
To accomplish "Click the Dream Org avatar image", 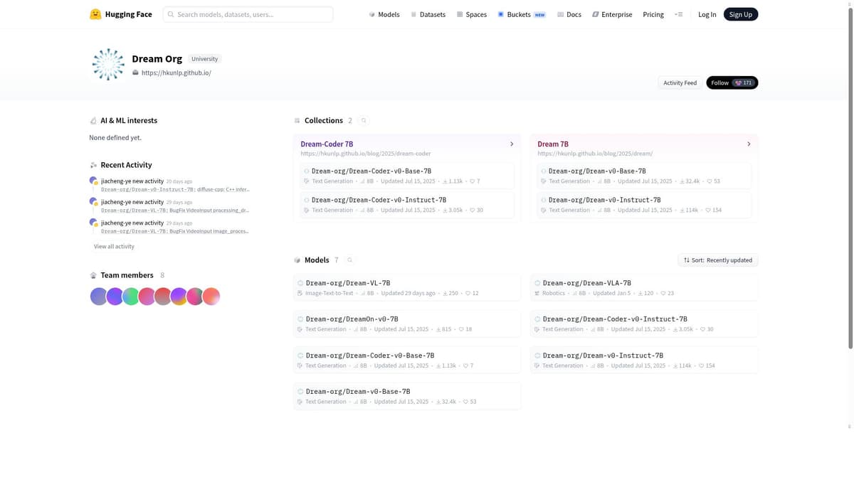I will pos(108,65).
